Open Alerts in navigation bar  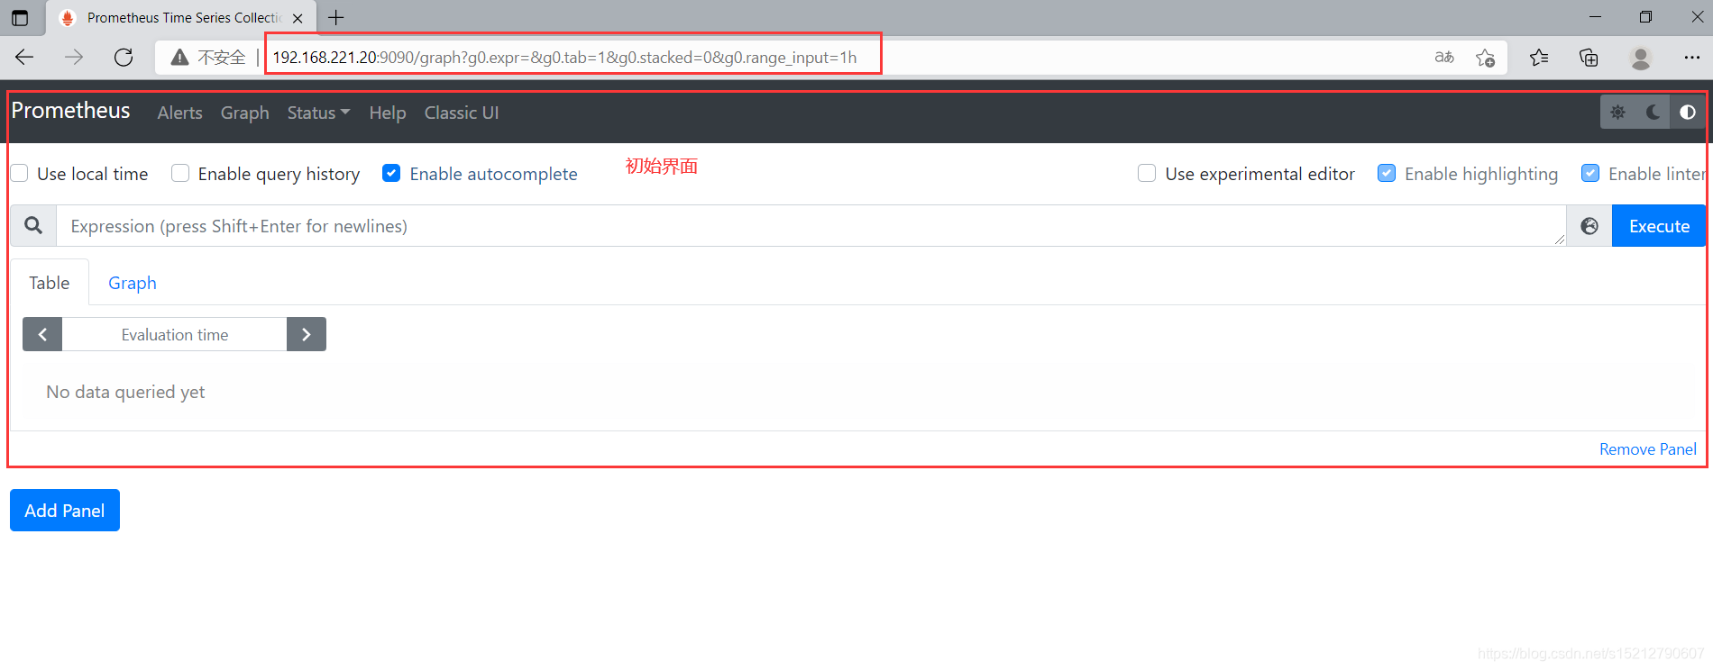(179, 113)
